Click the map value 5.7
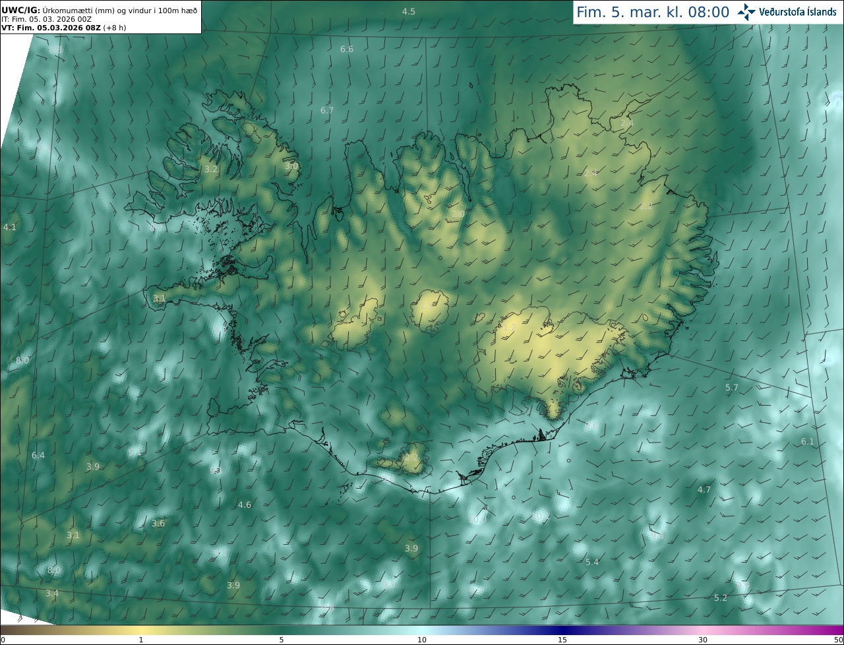Screen dimensions: 844x645 point(732,387)
